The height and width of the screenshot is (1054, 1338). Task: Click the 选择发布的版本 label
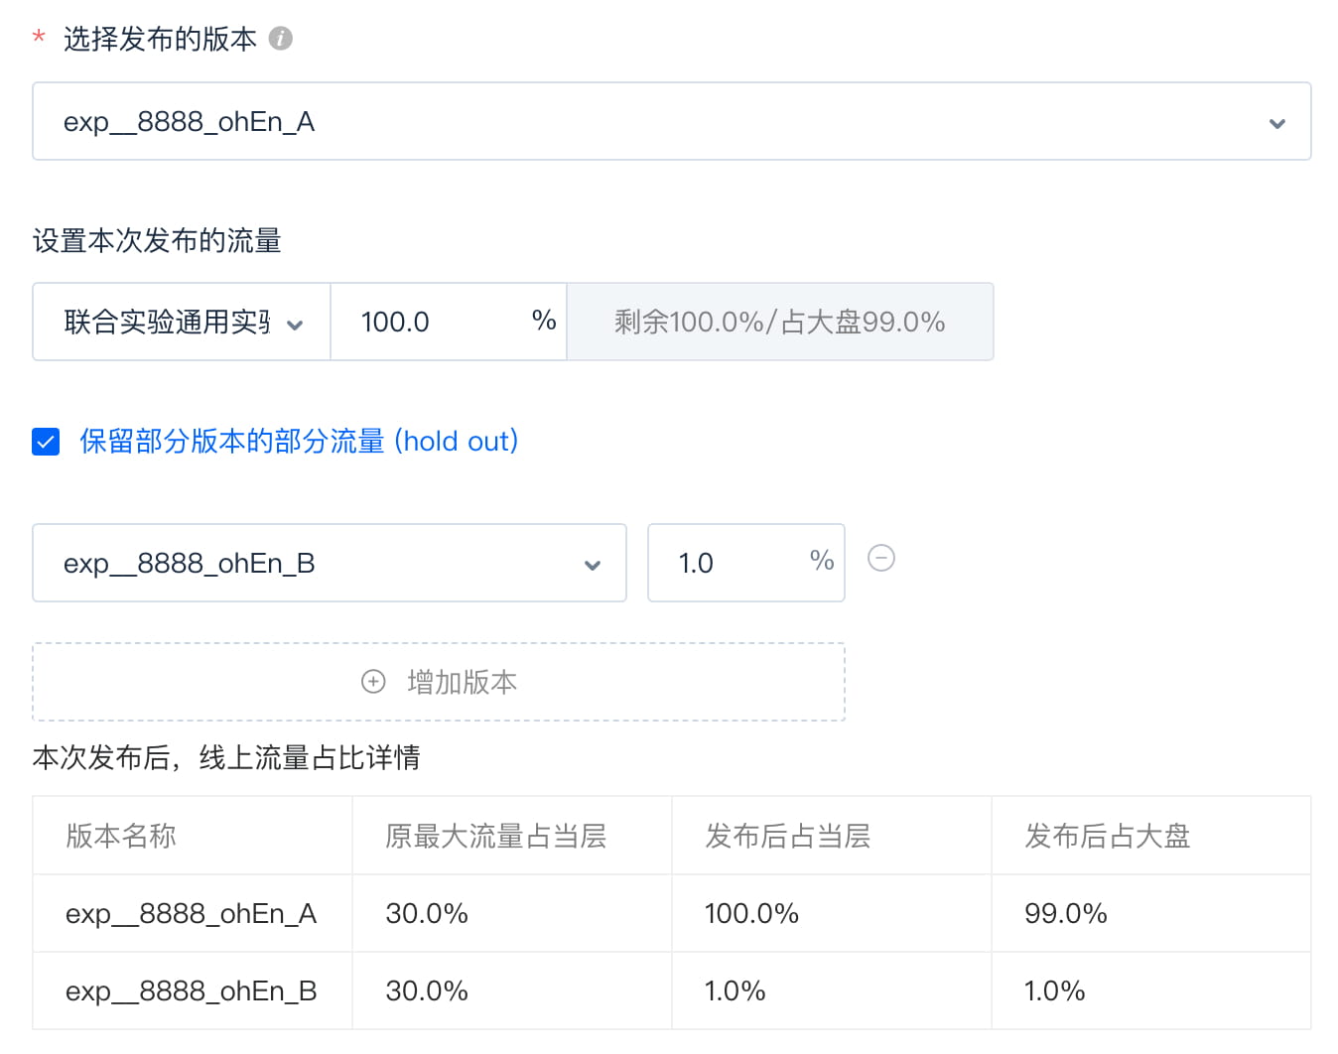160,39
